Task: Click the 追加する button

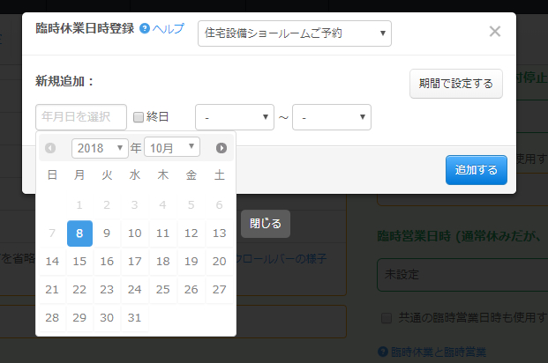Action: coord(477,169)
